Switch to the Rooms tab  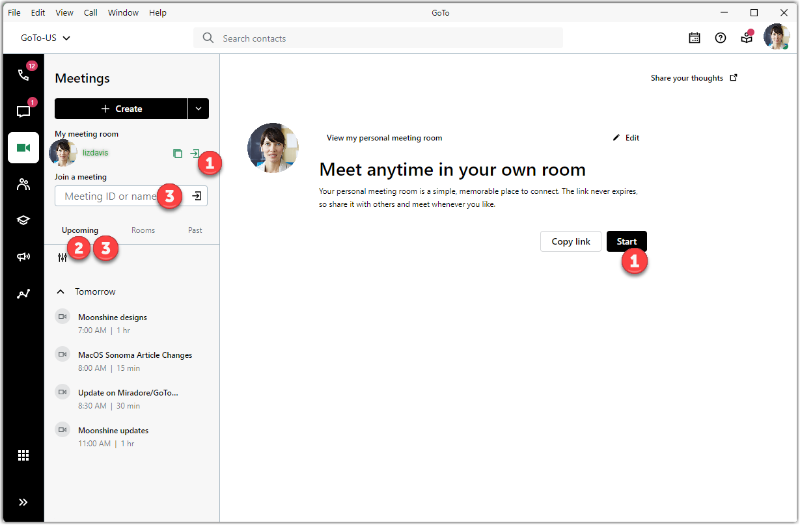143,230
